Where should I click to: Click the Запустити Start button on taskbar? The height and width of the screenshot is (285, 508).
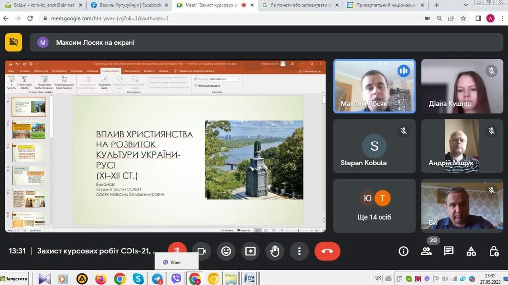[x=15, y=279]
